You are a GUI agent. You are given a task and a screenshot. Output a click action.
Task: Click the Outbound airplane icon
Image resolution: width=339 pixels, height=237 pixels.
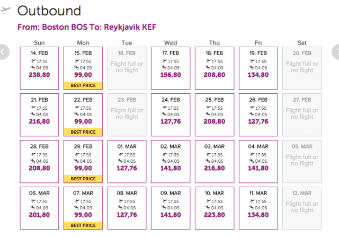click(x=6, y=11)
